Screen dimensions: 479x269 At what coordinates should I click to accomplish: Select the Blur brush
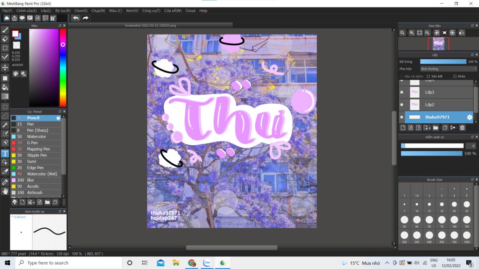tap(36, 180)
